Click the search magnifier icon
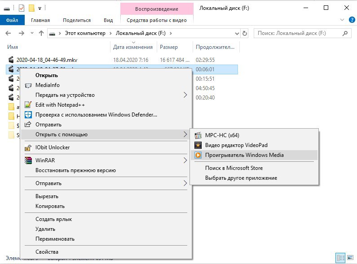Viewport: 357px width, 264px height. click(345, 34)
